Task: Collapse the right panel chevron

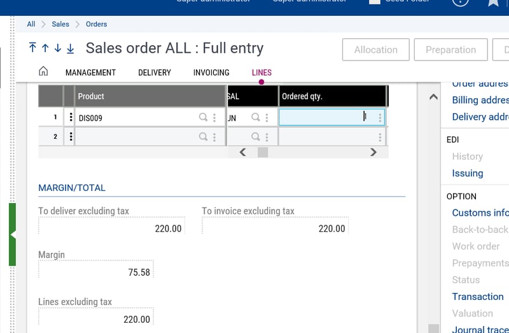Action: coord(433,97)
